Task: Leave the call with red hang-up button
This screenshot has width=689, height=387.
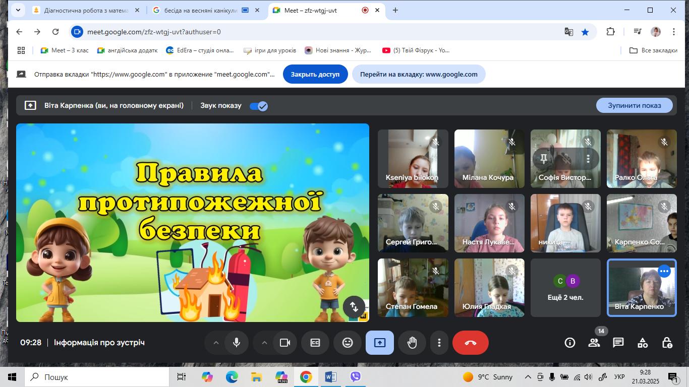Action: tap(471, 343)
